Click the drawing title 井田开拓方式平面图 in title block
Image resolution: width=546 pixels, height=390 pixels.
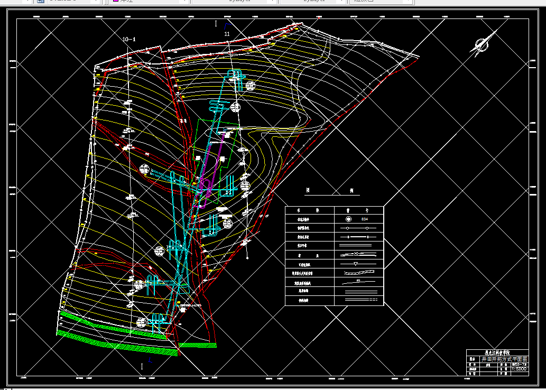point(504,359)
